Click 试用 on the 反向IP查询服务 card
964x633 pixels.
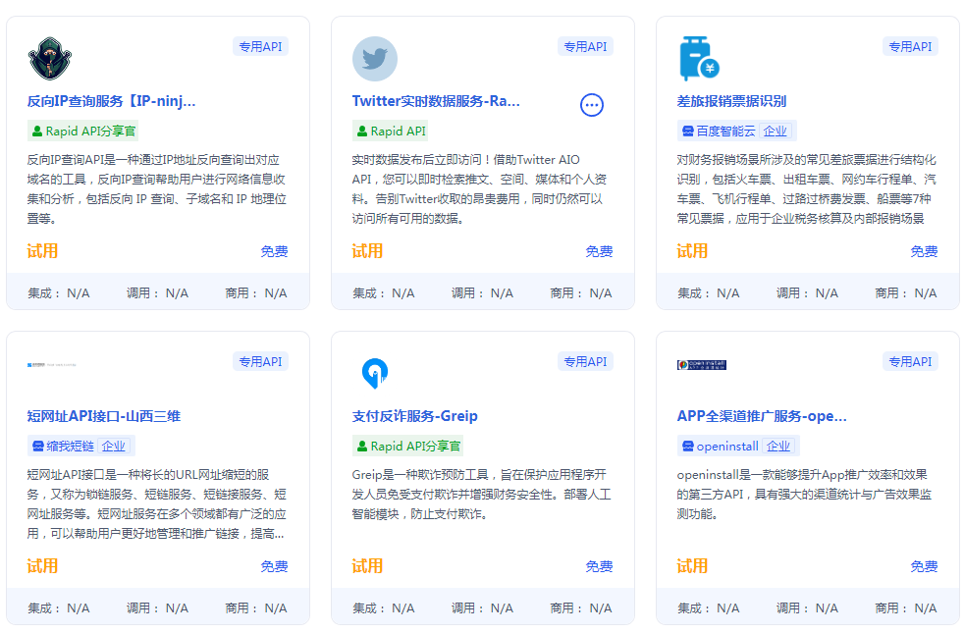pyautogui.click(x=42, y=250)
